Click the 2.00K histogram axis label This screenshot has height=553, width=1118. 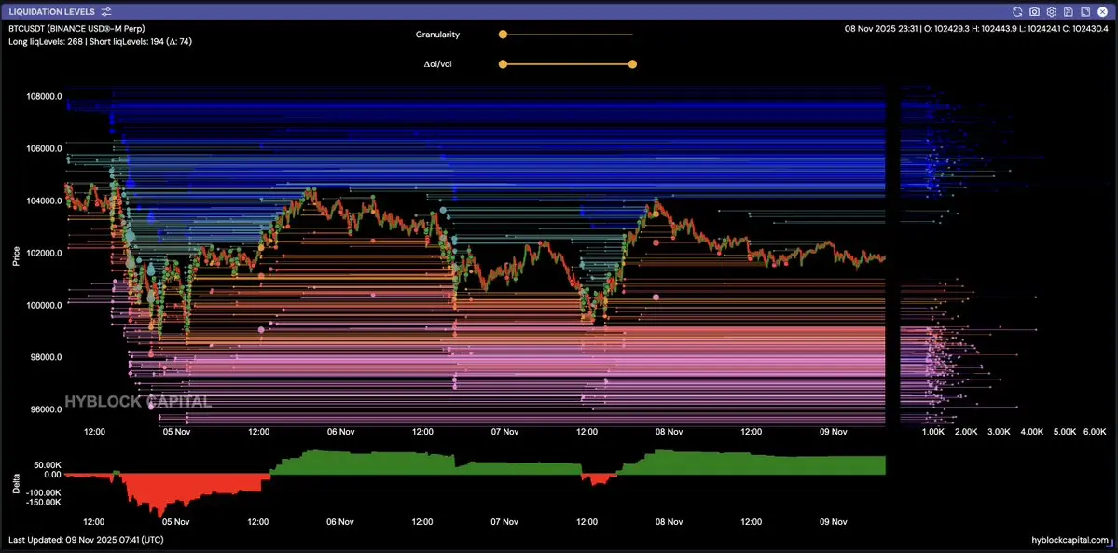(x=966, y=432)
